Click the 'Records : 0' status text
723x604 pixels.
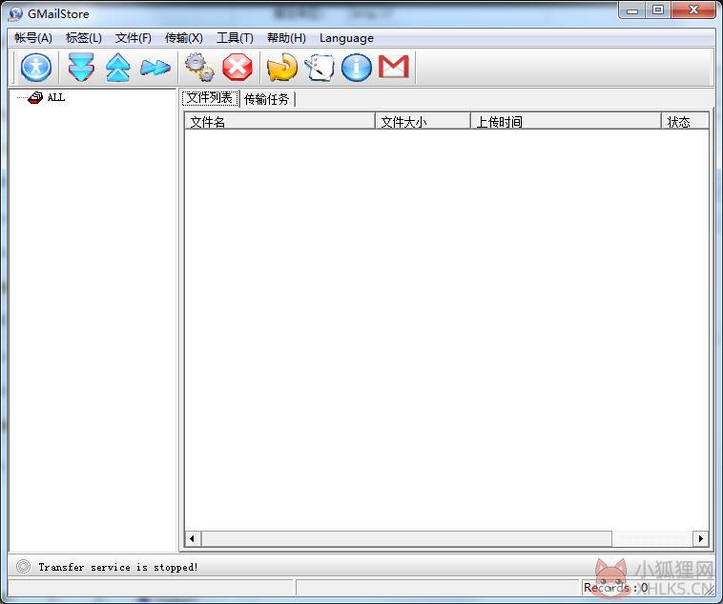615,588
